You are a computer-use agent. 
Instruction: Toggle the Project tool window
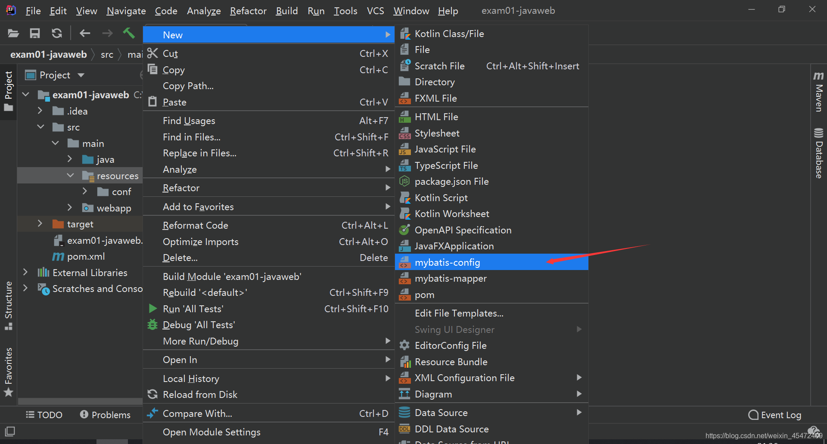8,91
